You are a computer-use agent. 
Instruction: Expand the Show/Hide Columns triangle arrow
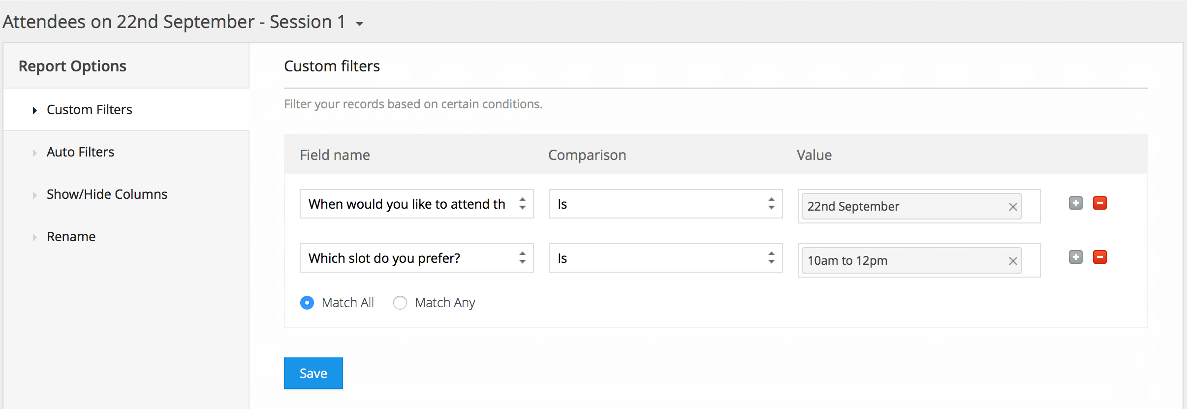pos(34,195)
